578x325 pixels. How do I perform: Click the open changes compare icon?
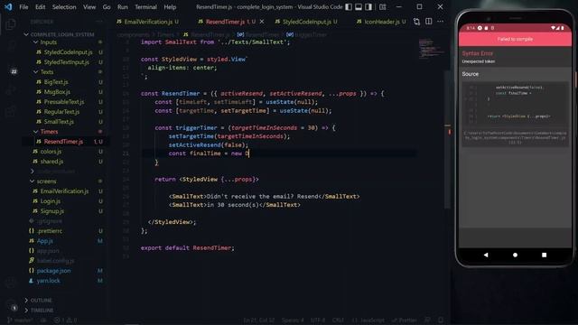click(416, 22)
